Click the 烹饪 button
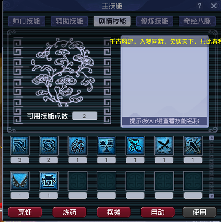This screenshot has width=221, height=222. click(x=25, y=212)
